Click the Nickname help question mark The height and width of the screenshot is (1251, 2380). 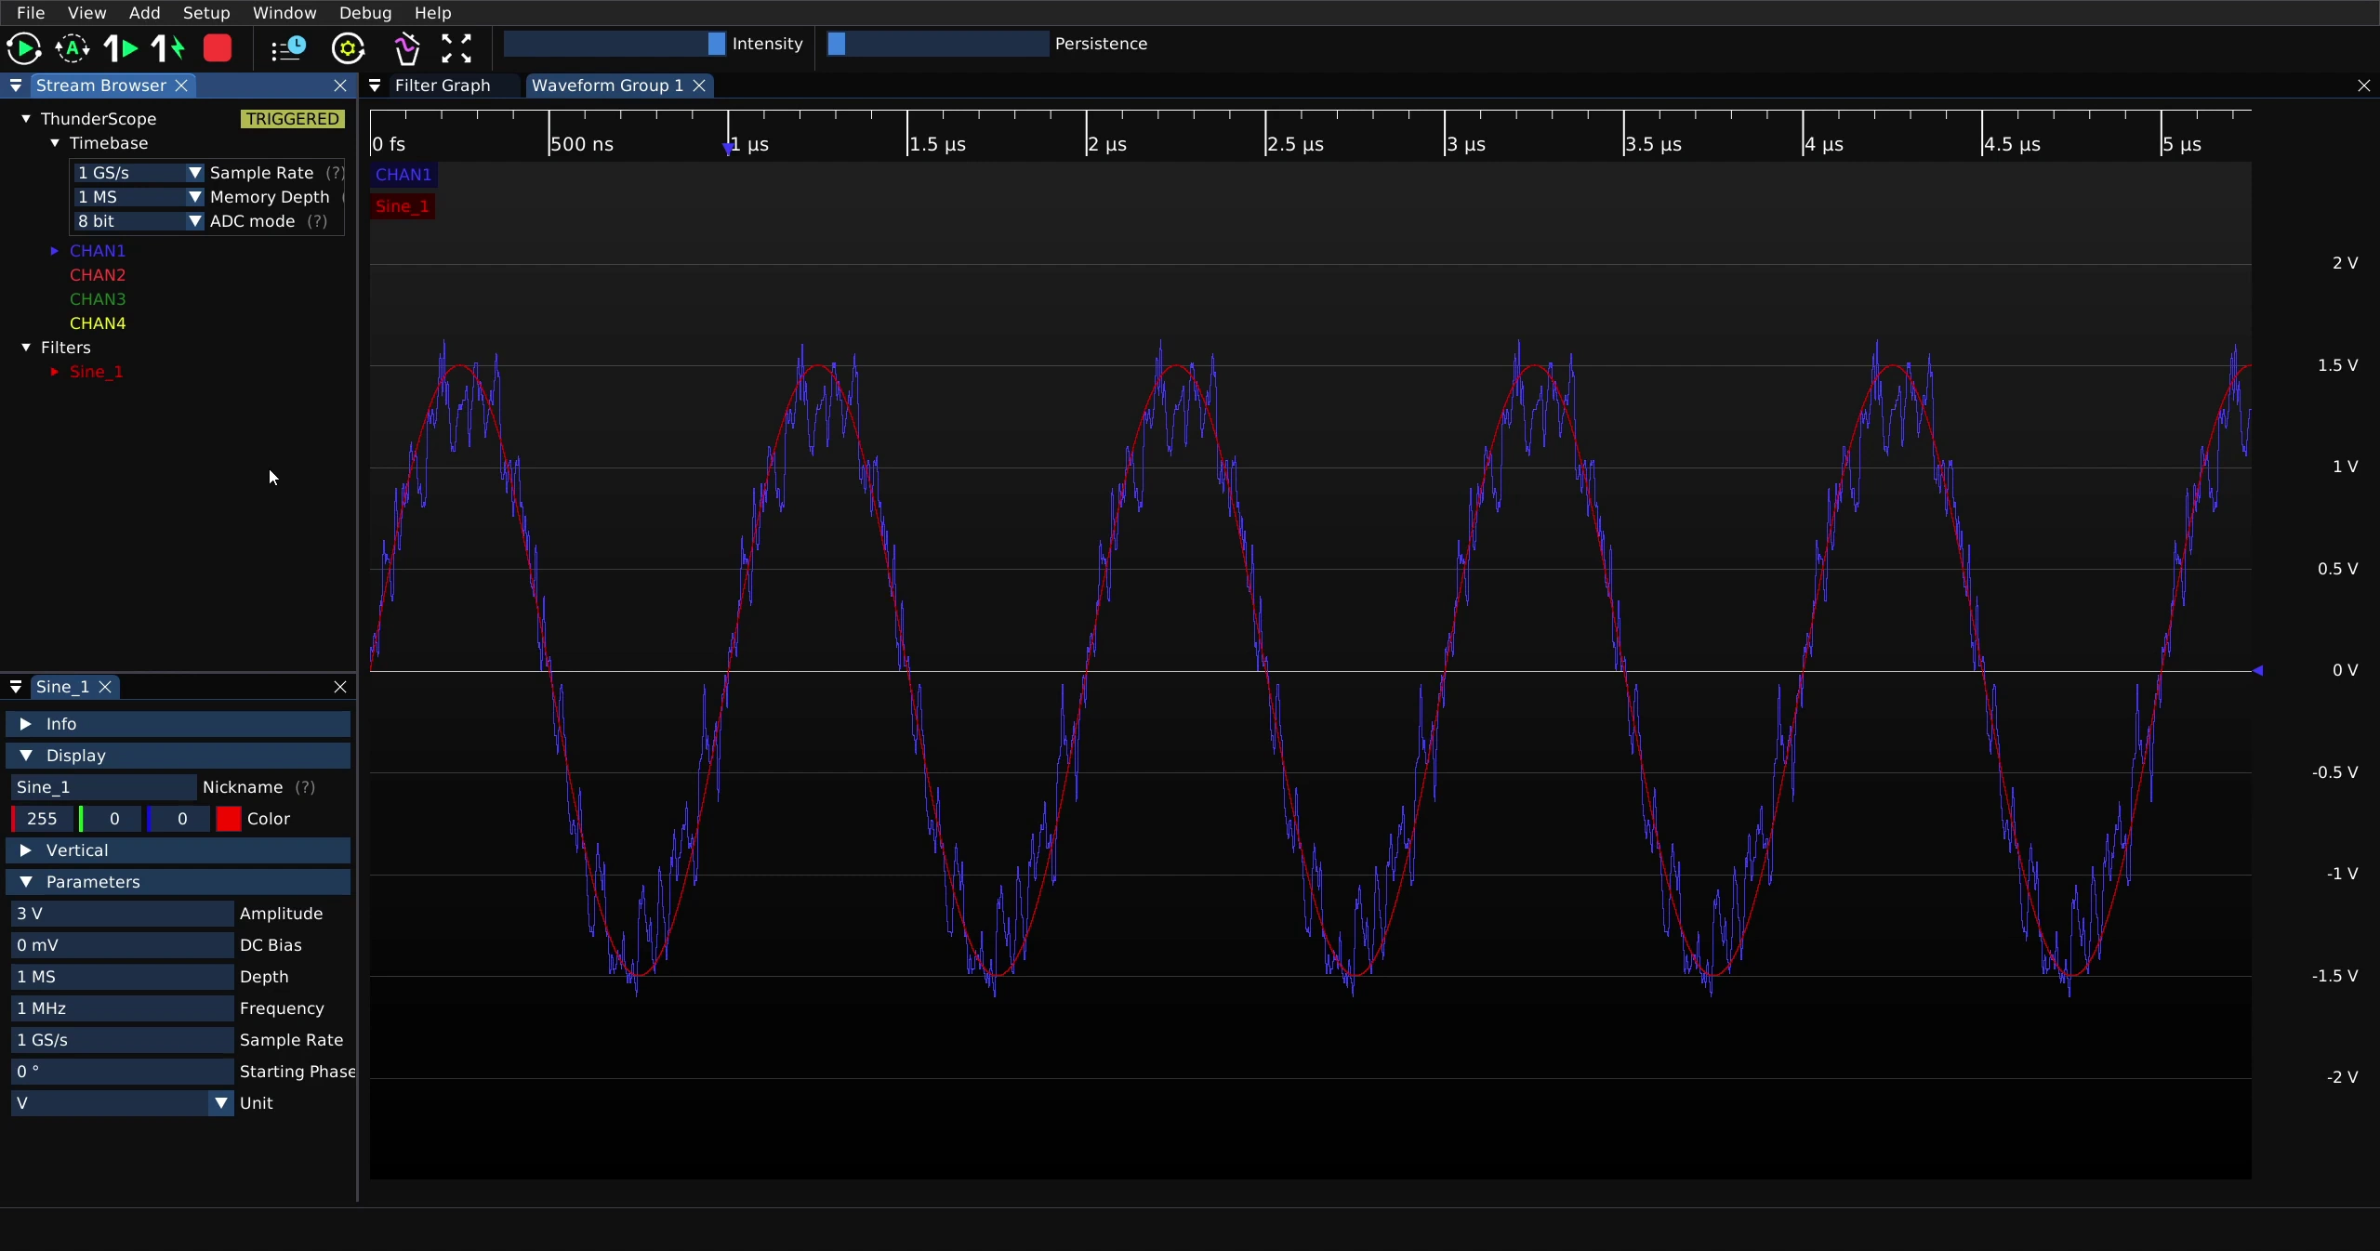pos(305,787)
